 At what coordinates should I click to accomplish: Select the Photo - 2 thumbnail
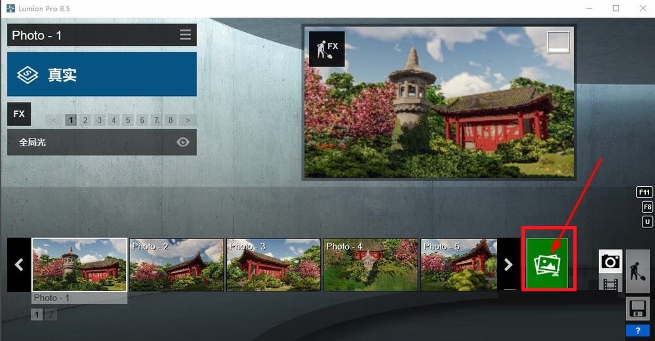coord(176,265)
